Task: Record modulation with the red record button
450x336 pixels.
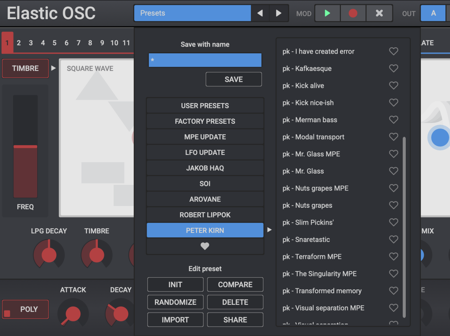Action: pyautogui.click(x=353, y=13)
